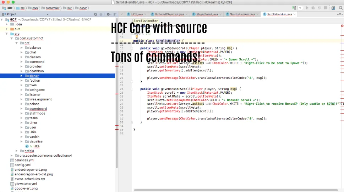The image size is (344, 192).
Task: Expand org.apache.commons.collections4 package
Action: (x=11, y=156)
